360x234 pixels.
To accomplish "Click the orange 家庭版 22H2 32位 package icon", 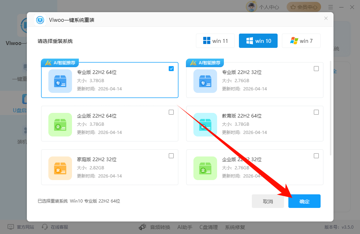I will [60, 168].
